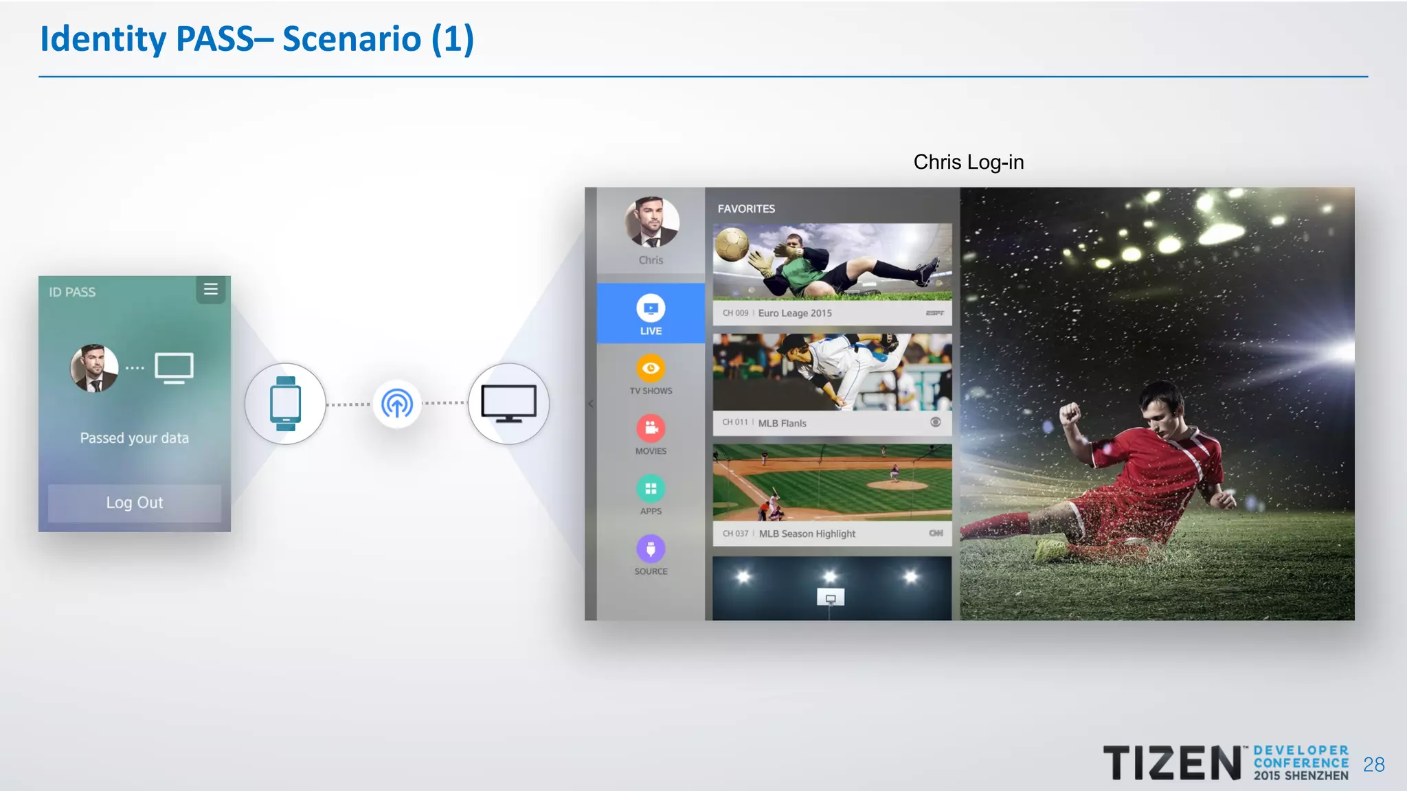Screen dimensions: 1407x791
Task: Select the LIVE menu item
Action: pyautogui.click(x=651, y=314)
